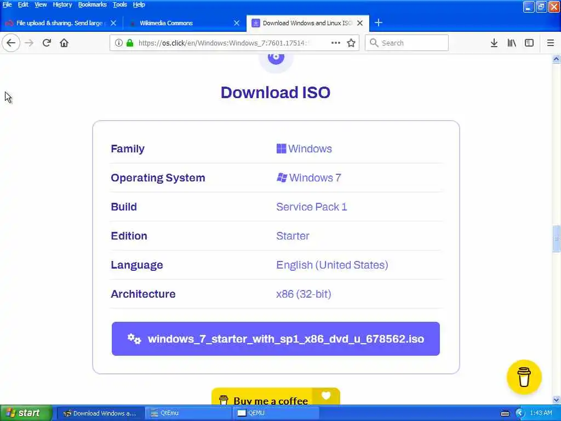
Task: Click the Operating System row label
Action: [x=158, y=178]
